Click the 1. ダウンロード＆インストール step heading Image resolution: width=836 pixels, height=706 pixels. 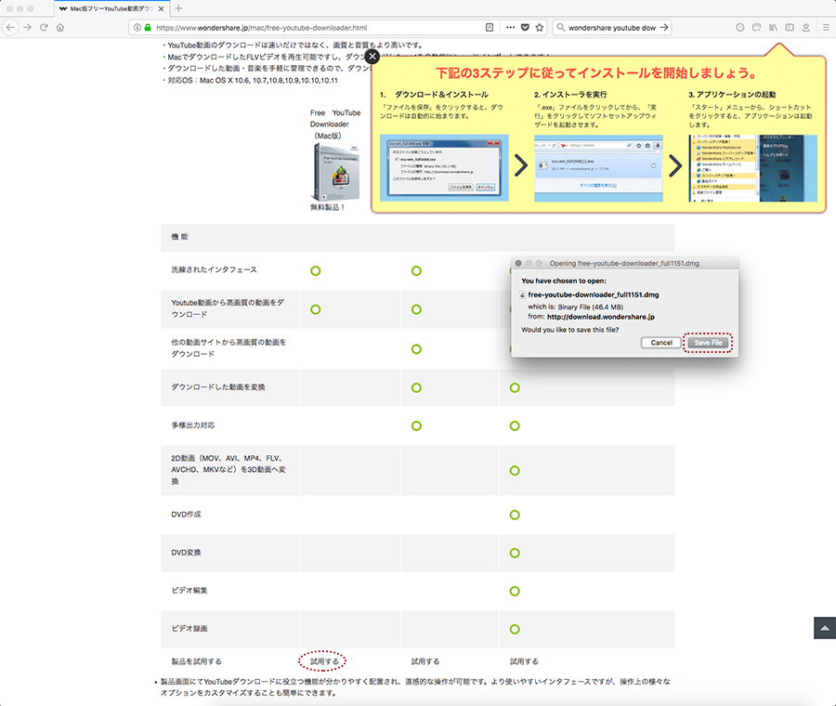point(434,95)
